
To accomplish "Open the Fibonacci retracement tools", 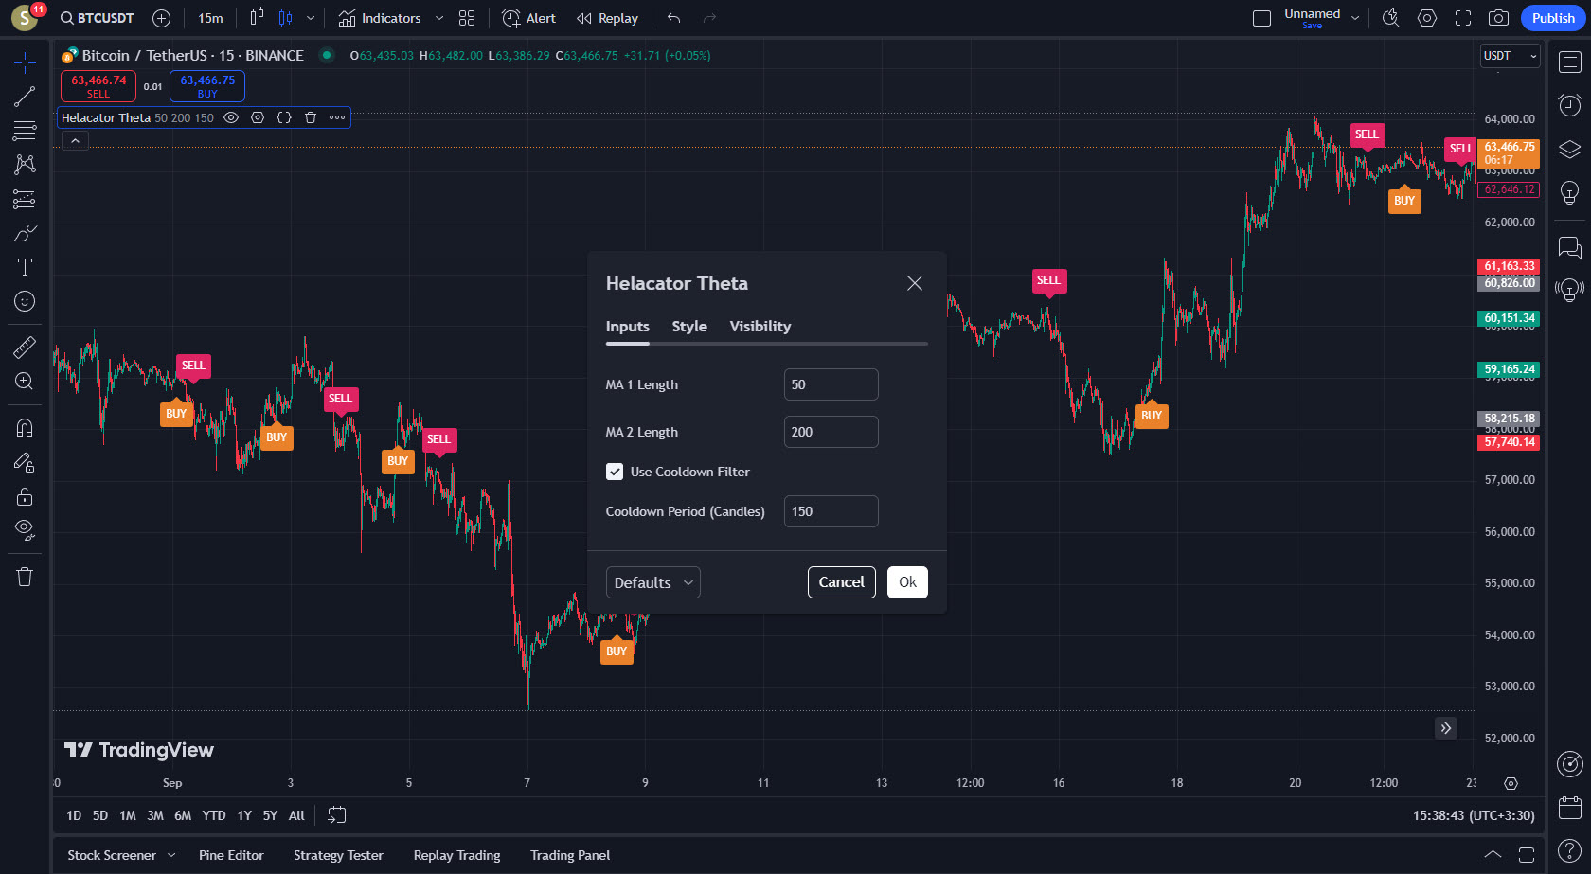I will (25, 130).
